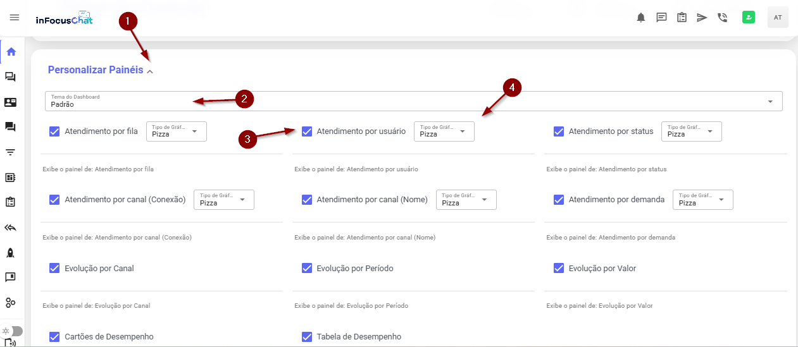The image size is (798, 347).
Task: Open the hamburger menu
Action: click(15, 18)
